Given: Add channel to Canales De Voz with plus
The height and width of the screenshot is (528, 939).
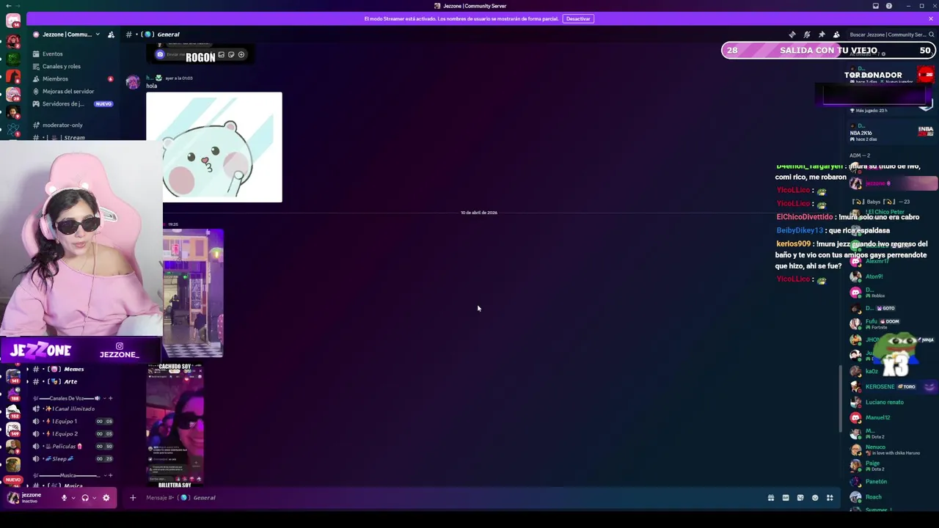Looking at the screenshot, I should coord(110,398).
